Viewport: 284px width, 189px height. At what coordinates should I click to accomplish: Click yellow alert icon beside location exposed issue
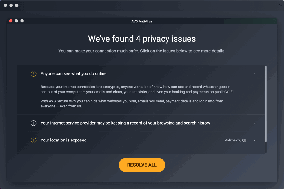[34, 140]
